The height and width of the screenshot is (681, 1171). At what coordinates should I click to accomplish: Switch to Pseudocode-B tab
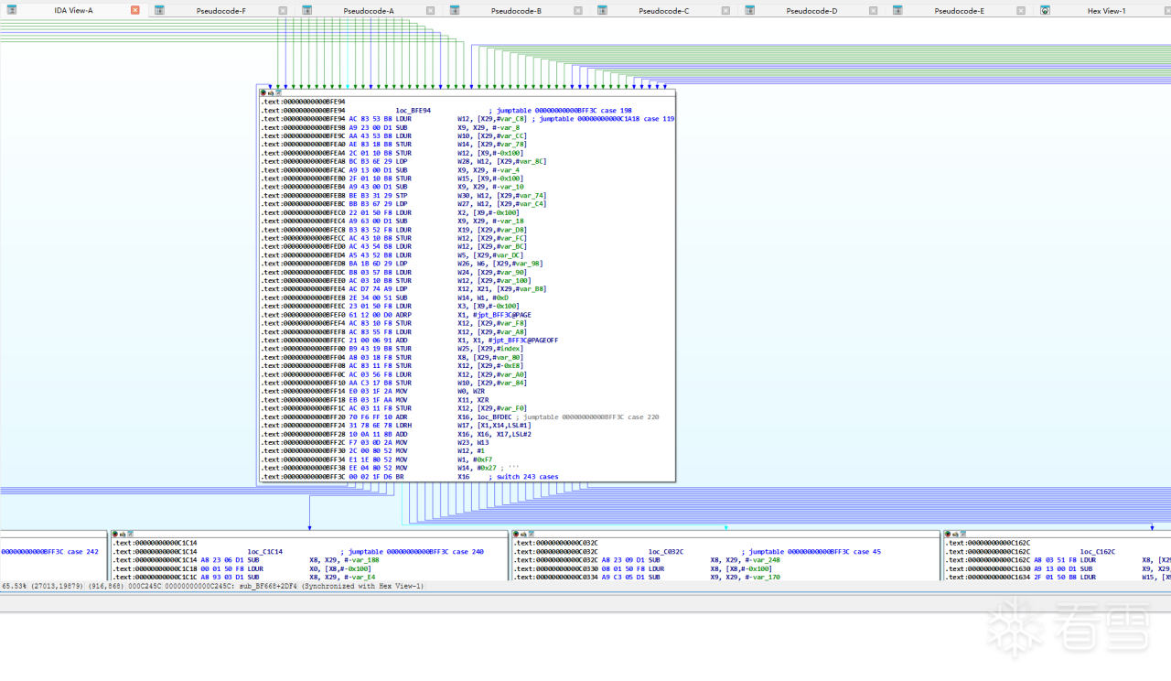coord(516,11)
